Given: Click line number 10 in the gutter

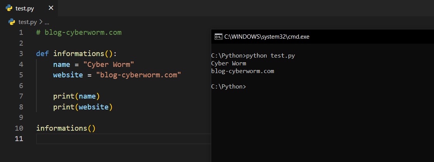Looking at the screenshot, I should 19,128.
